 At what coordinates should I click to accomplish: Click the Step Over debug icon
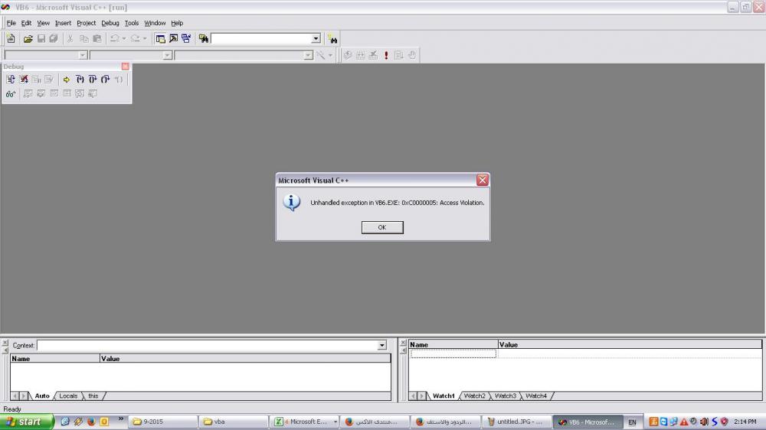pyautogui.click(x=93, y=80)
